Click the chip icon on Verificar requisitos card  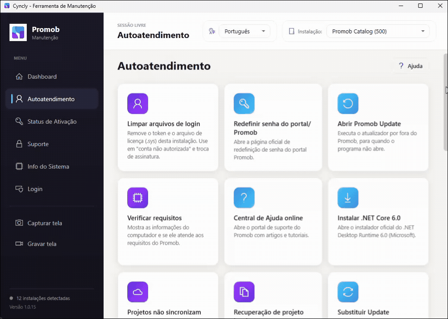(x=138, y=198)
